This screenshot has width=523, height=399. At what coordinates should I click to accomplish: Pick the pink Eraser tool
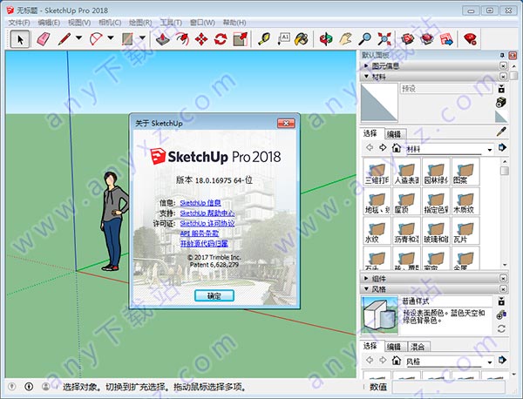click(44, 39)
